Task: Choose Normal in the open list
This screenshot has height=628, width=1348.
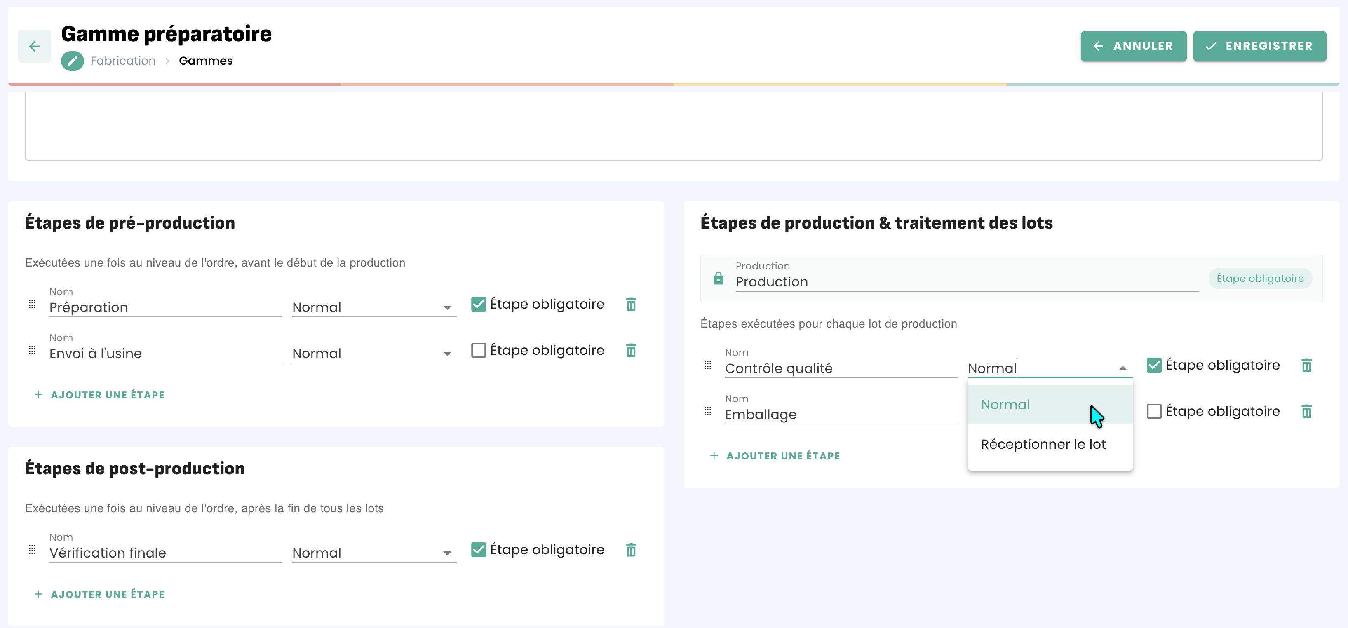Action: tap(1005, 405)
